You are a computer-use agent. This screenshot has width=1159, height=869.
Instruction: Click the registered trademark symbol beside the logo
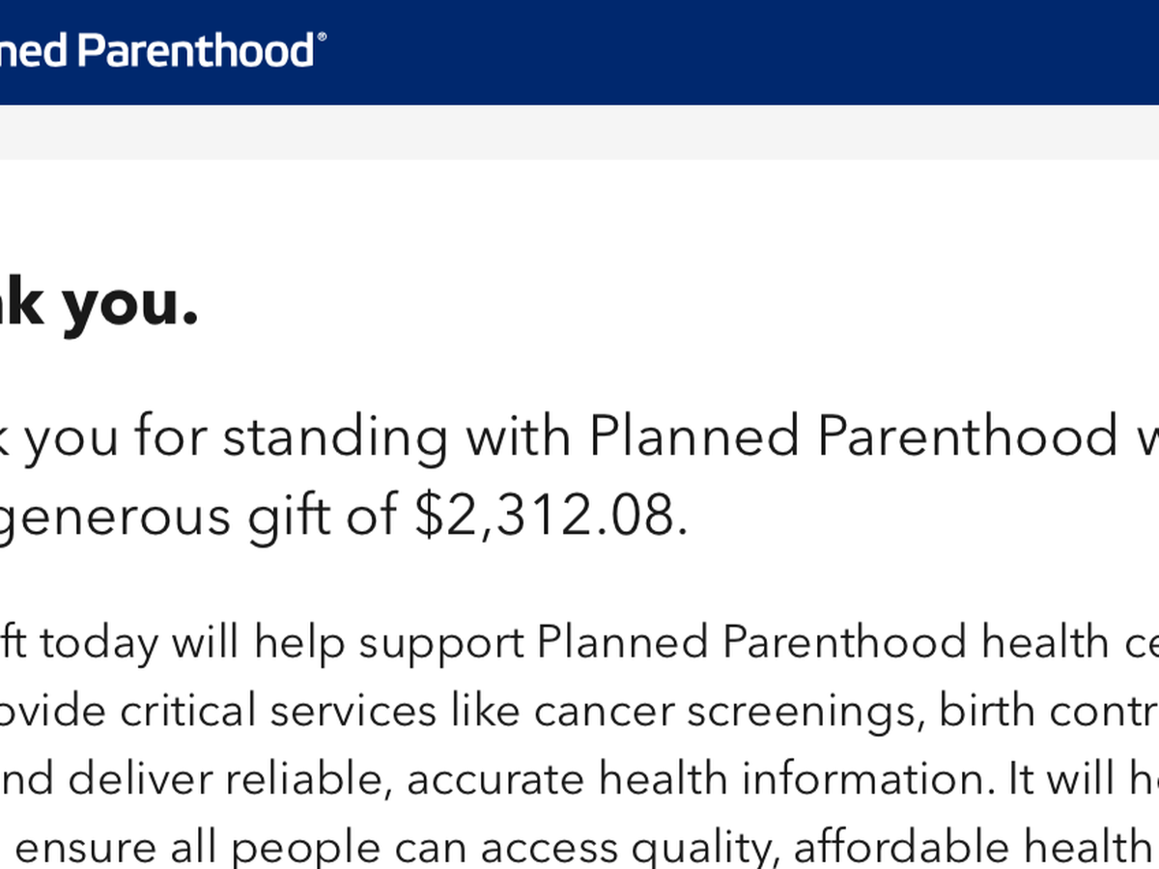(322, 38)
